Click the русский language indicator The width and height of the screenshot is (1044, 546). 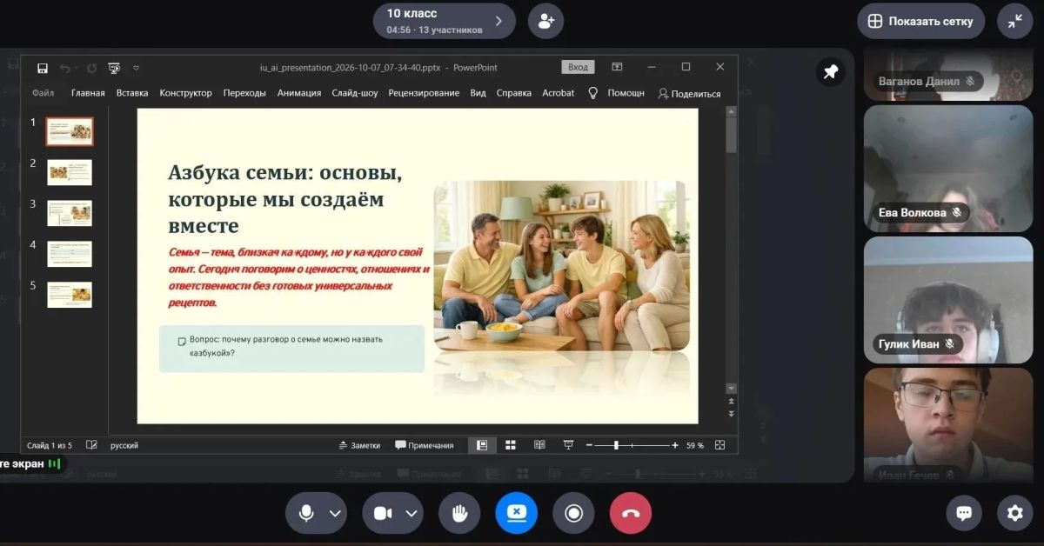click(x=124, y=445)
